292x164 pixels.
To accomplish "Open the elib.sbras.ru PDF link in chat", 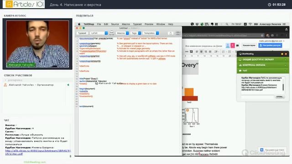I will click(x=38, y=152).
